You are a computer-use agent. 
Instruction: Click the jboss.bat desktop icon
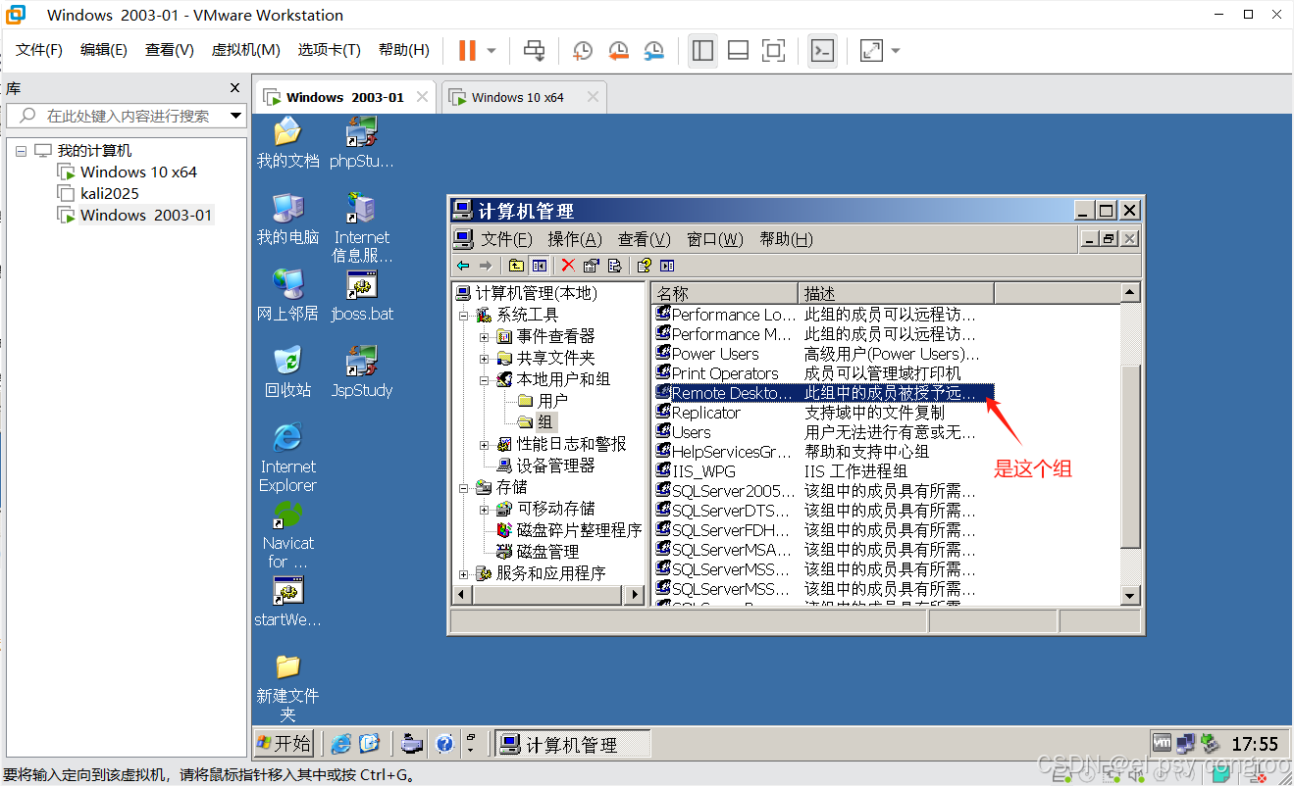361,296
